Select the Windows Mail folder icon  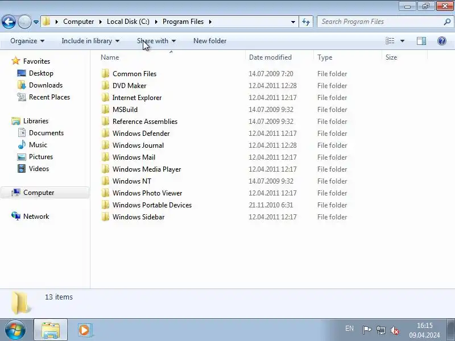click(x=105, y=157)
